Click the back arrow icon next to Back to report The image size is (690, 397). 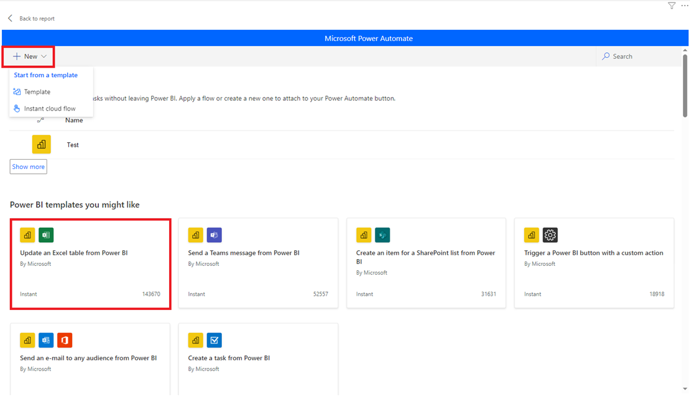tap(10, 19)
